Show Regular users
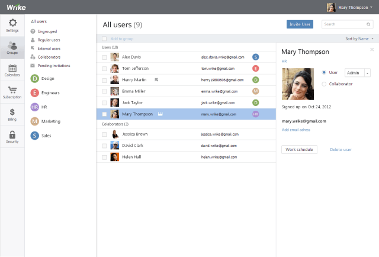Viewport: 379px width, 257px height. [45, 40]
